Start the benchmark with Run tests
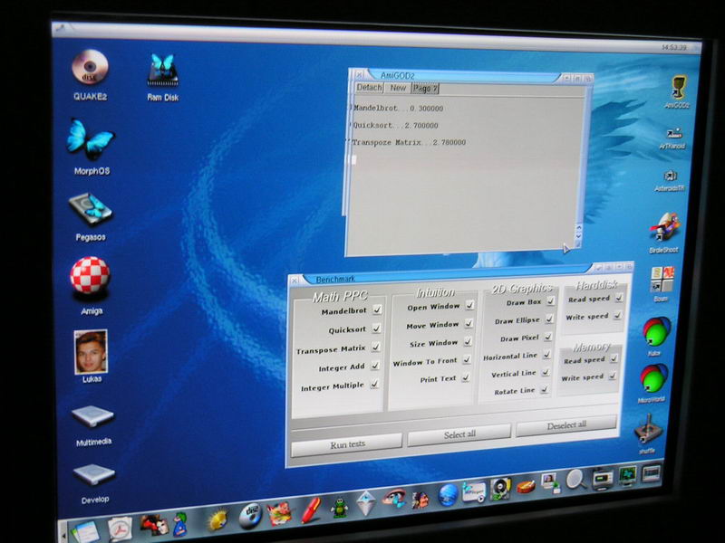725x543 pixels. (347, 444)
